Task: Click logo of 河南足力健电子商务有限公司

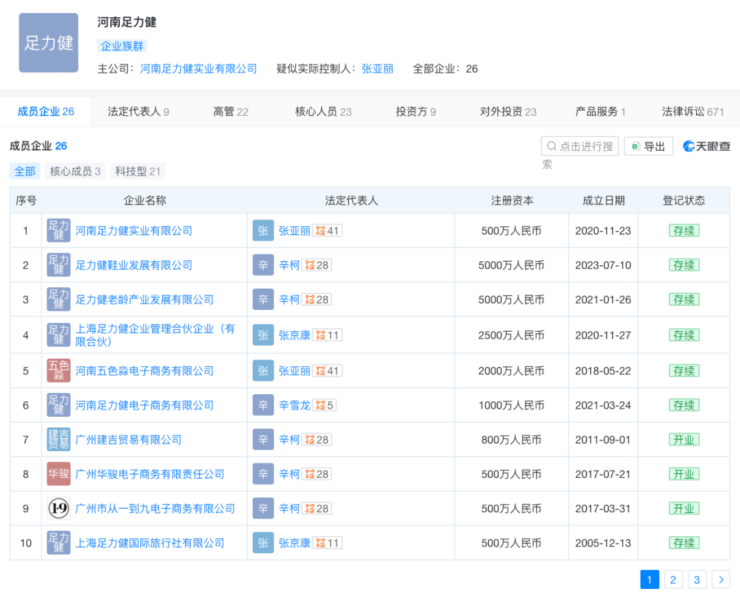Action: coord(58,405)
